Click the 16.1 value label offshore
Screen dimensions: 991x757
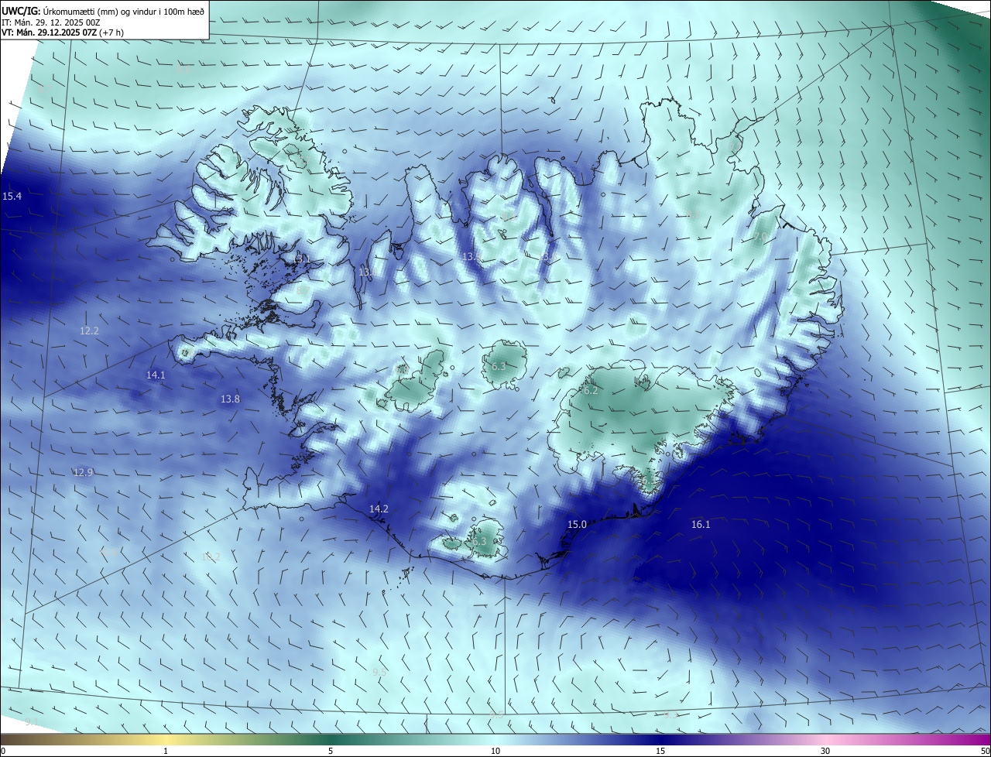point(701,524)
